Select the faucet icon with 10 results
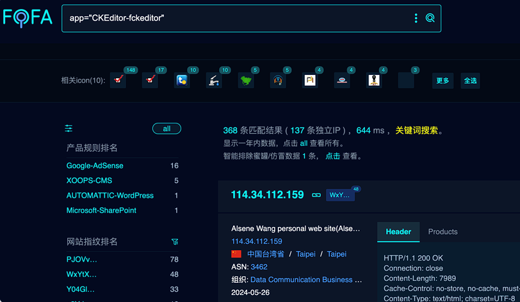Image resolution: width=520 pixels, height=302 pixels. (214, 81)
